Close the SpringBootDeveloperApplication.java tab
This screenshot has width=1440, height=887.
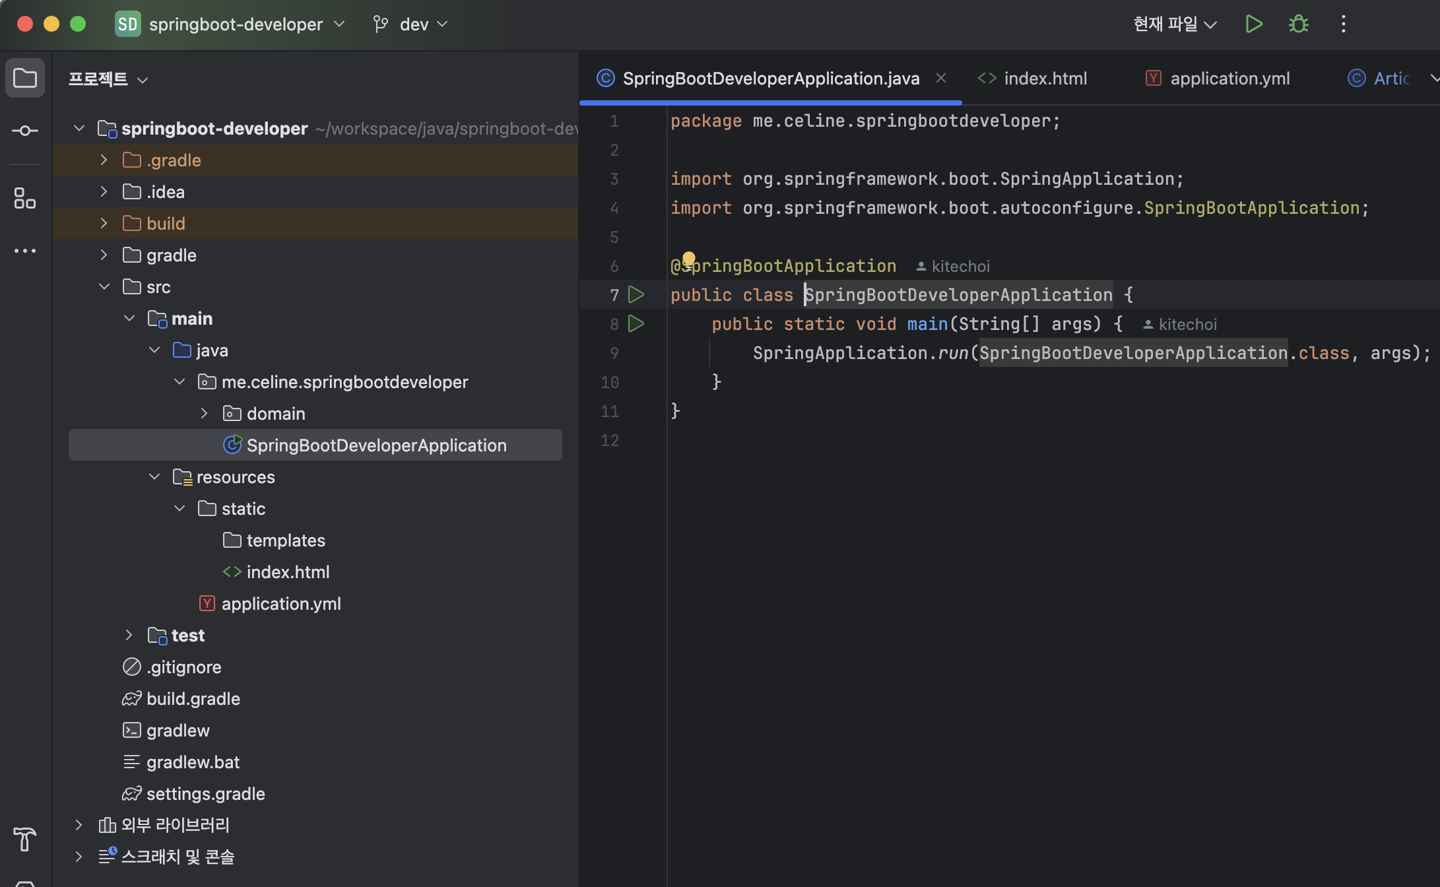tap(941, 78)
